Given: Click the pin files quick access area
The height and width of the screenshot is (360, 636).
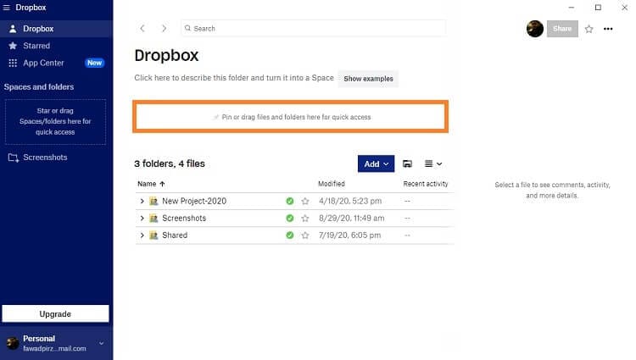Looking at the screenshot, I should tap(290, 117).
